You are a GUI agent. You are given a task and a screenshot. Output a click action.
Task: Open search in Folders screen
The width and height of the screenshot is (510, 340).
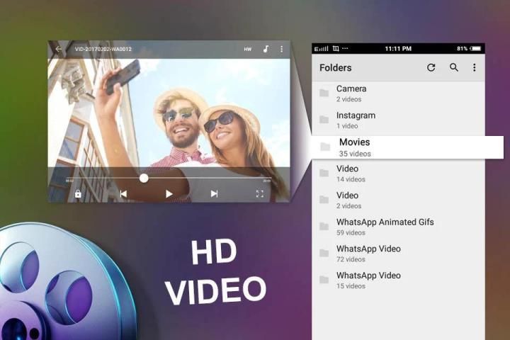click(454, 68)
